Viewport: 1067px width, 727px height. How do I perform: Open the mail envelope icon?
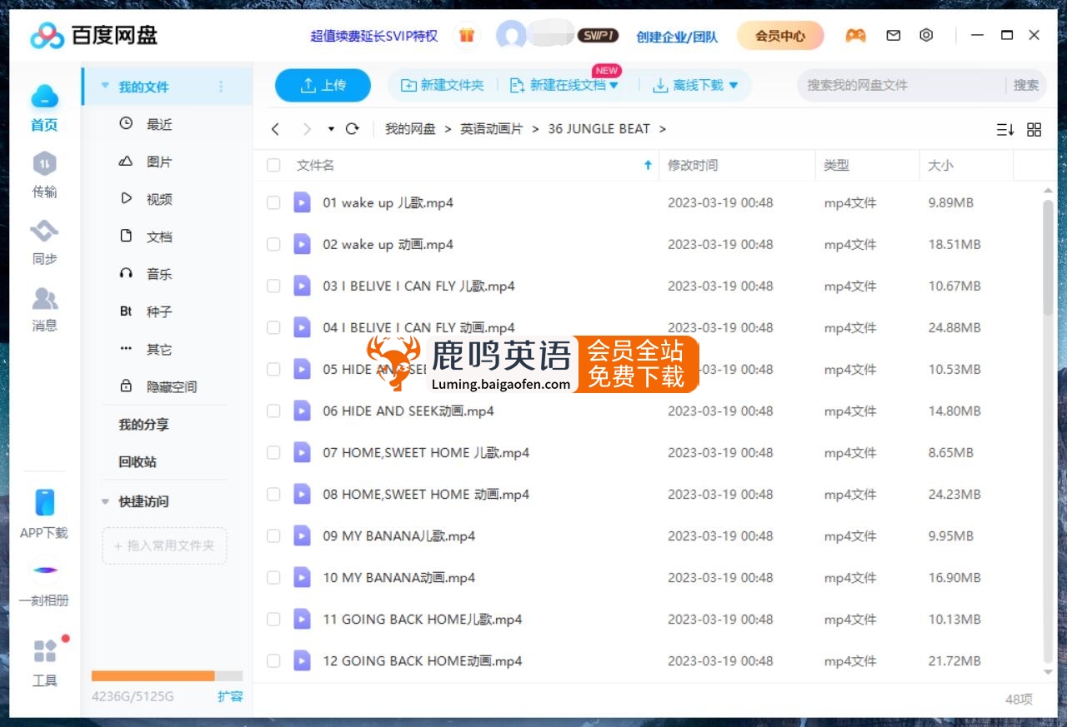click(894, 36)
